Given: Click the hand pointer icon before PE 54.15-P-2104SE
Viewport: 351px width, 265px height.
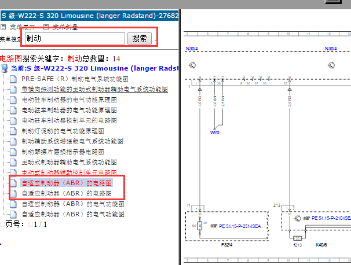Looking at the screenshot, I should click(306, 218).
